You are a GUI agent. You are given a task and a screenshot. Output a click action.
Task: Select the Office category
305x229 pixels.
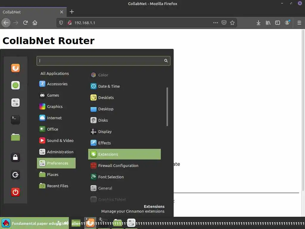(56, 129)
